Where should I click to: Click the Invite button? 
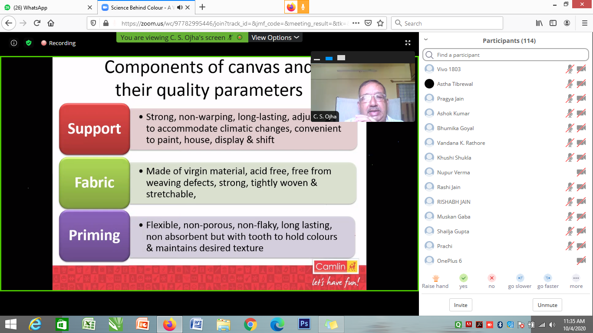pos(461,305)
